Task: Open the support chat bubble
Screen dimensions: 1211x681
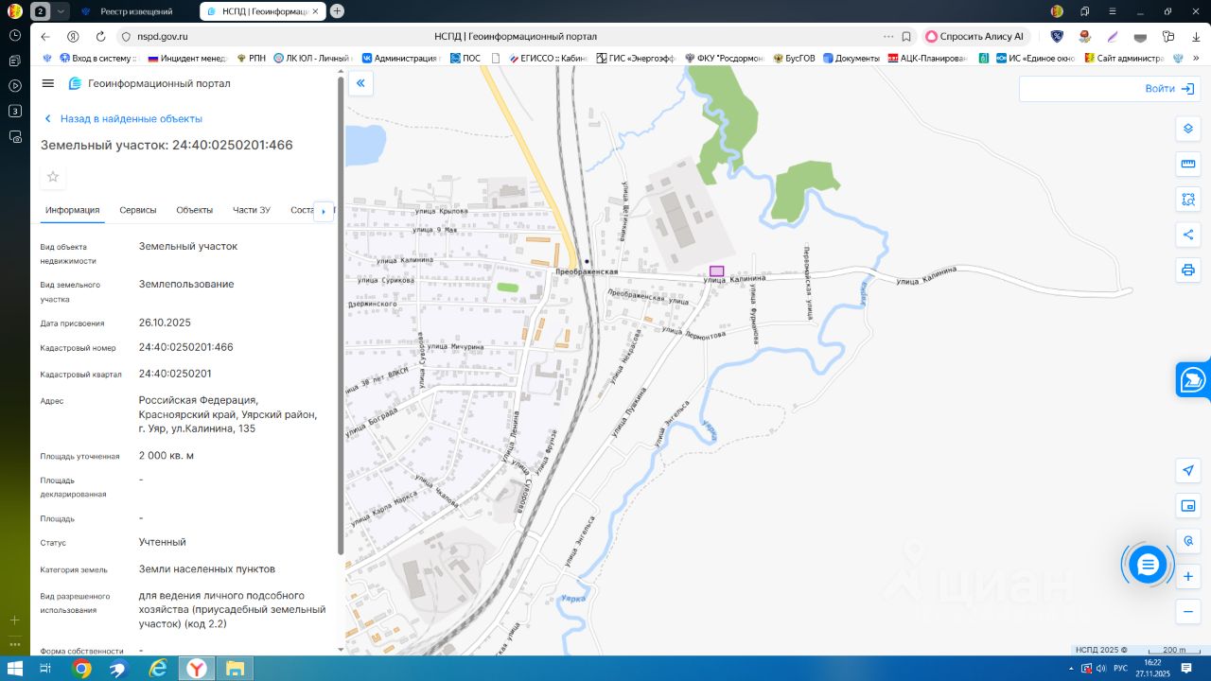Action: [1148, 565]
